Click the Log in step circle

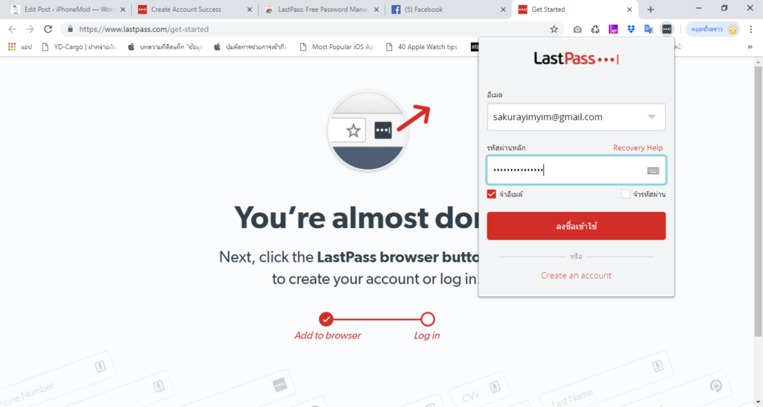coord(428,319)
